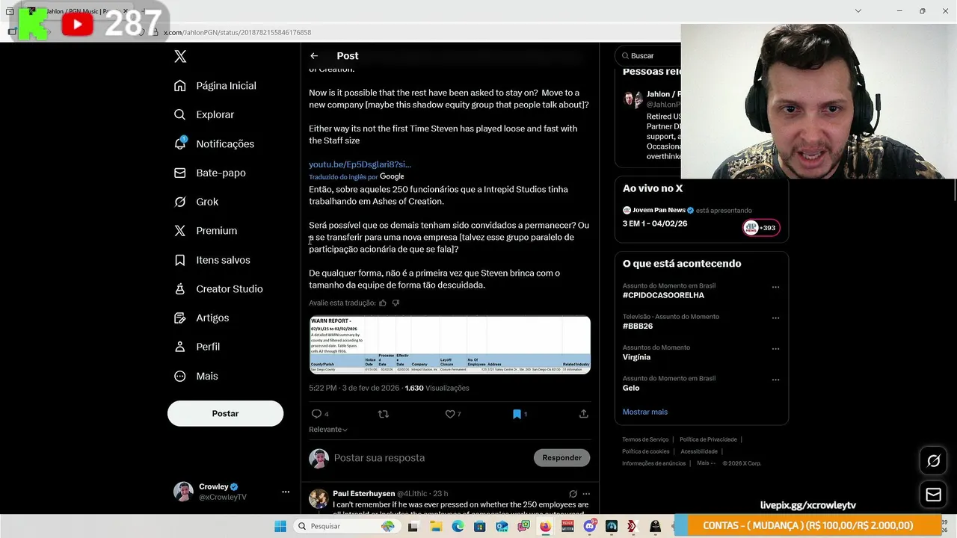Toggle the bookmark on this post
Viewport: 957px width, 538px height.
point(517,414)
